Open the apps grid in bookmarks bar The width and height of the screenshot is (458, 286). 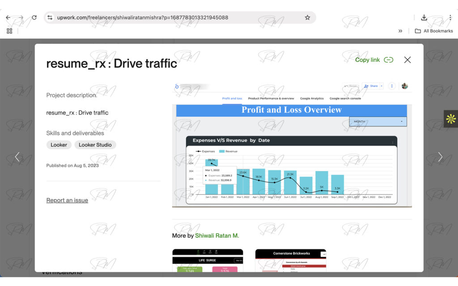9,31
